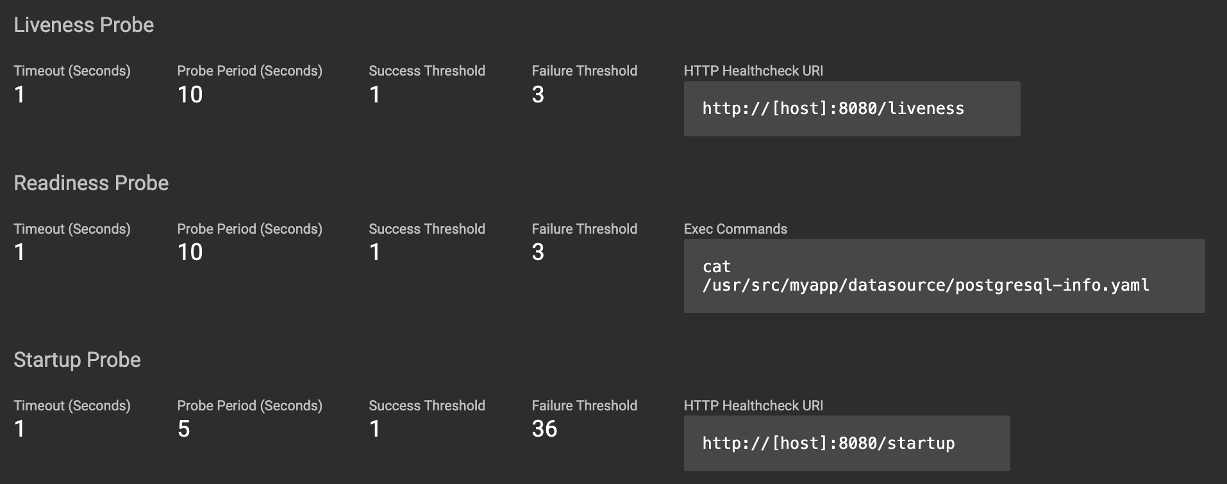Click the liveness URI http://[host]:8080/liveness
This screenshot has height=484, width=1227.
tap(833, 109)
